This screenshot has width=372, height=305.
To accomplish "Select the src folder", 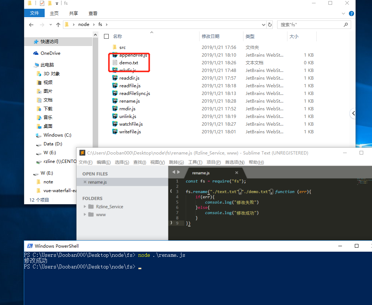I will pos(122,47).
